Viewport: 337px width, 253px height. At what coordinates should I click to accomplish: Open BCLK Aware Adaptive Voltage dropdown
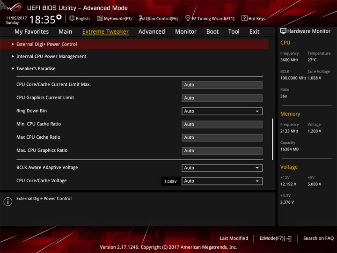click(x=222, y=168)
